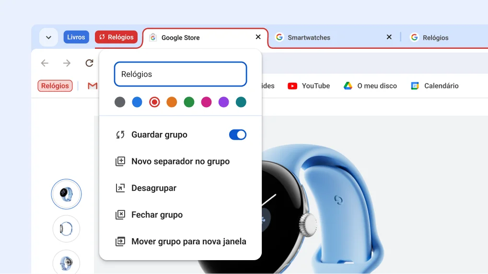Screen dimensions: 488x274
Task: Select the red group color
Action: pyautogui.click(x=154, y=102)
